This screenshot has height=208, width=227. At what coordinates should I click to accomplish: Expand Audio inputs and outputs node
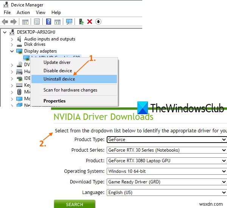click(12, 39)
